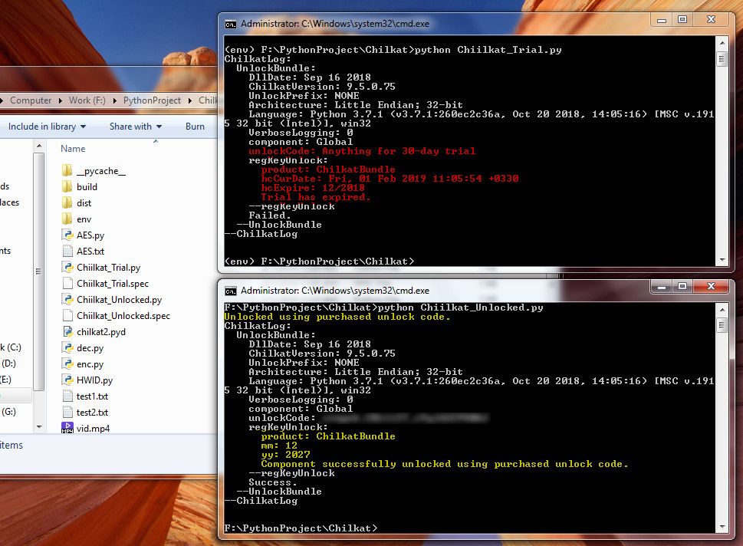Maximize the top cmd.exe window
The width and height of the screenshot is (743, 546).
682,20
